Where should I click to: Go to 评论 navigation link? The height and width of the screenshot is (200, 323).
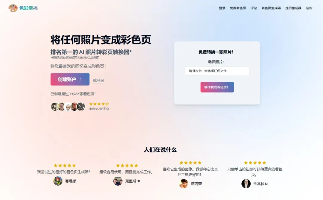click(254, 8)
